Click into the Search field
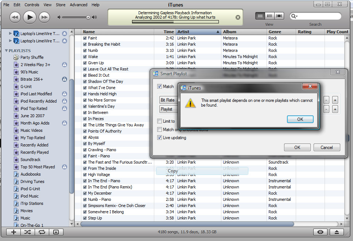The height and width of the screenshot is (241, 353). (x=315, y=16)
